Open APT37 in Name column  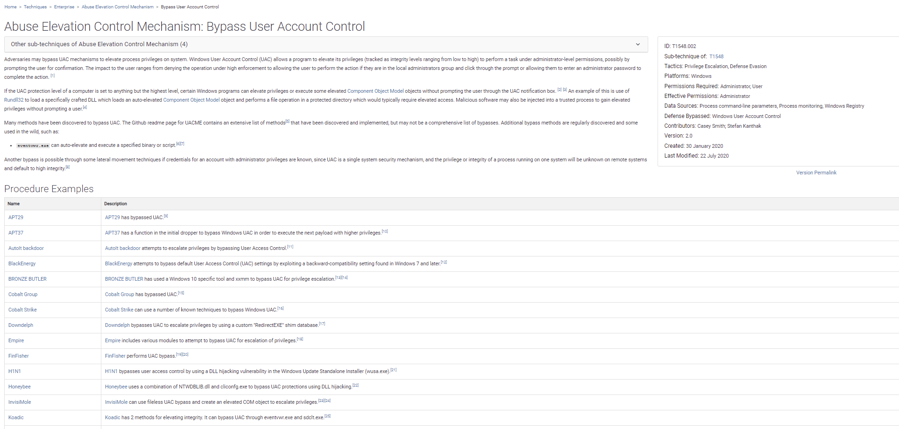coord(16,233)
